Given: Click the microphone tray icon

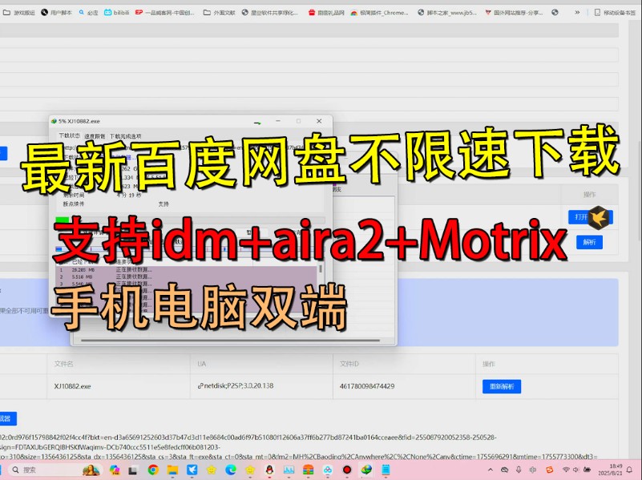Looking at the screenshot, I should pos(519,470).
